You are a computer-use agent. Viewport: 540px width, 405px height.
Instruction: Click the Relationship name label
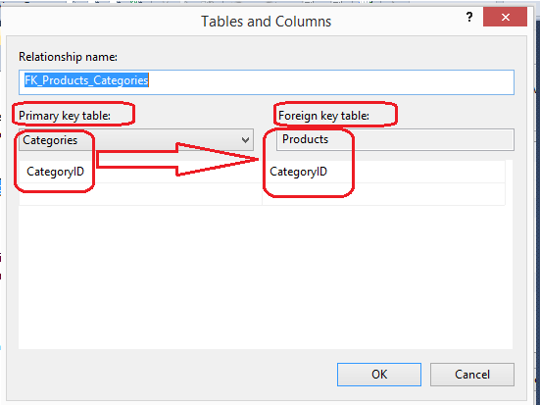click(68, 57)
